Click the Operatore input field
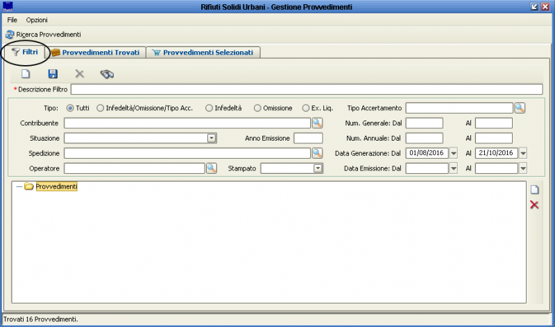This screenshot has height=327, width=555. [x=135, y=168]
